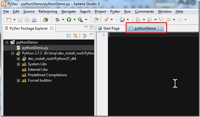The width and height of the screenshot is (200, 117).
Task: Expand the dev_install_root/Python27_x64 node
Action: click(18, 59)
